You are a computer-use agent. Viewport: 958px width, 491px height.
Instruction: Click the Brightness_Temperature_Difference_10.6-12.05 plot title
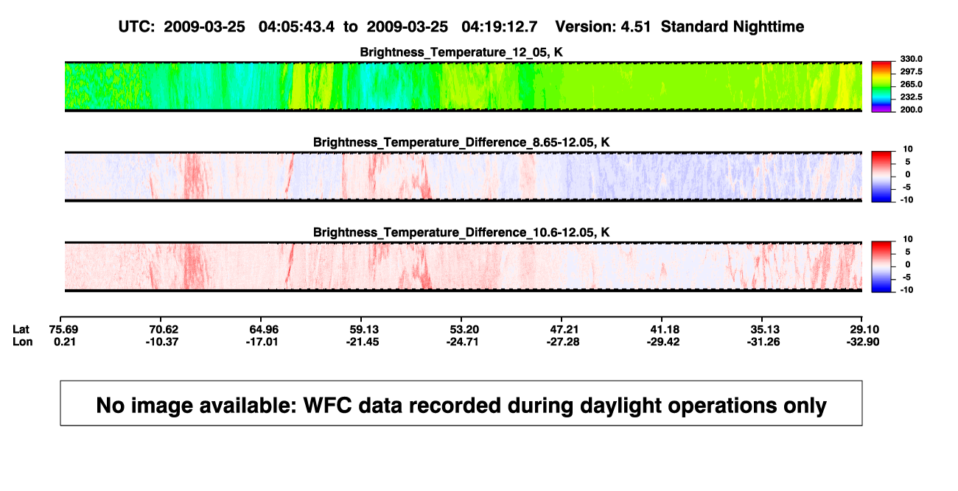pos(461,233)
